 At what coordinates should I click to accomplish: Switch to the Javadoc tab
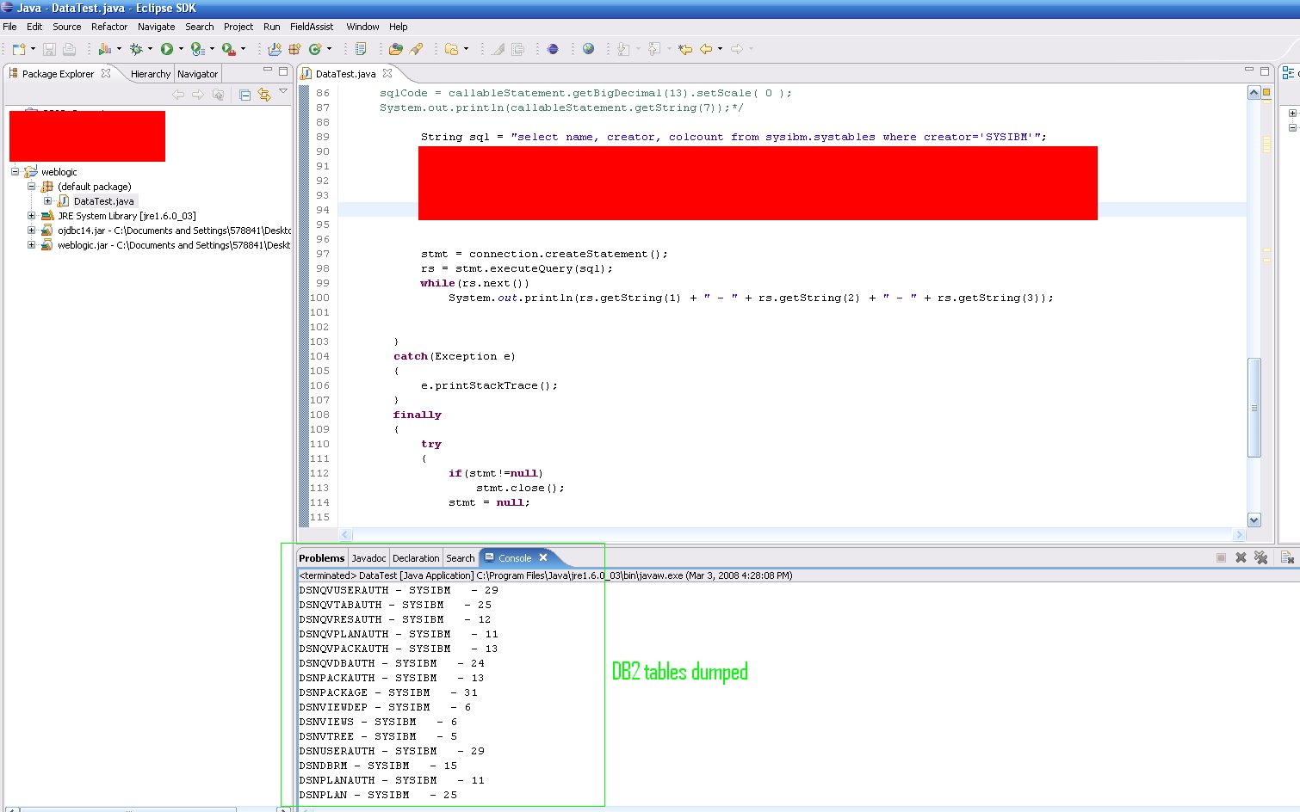368,558
